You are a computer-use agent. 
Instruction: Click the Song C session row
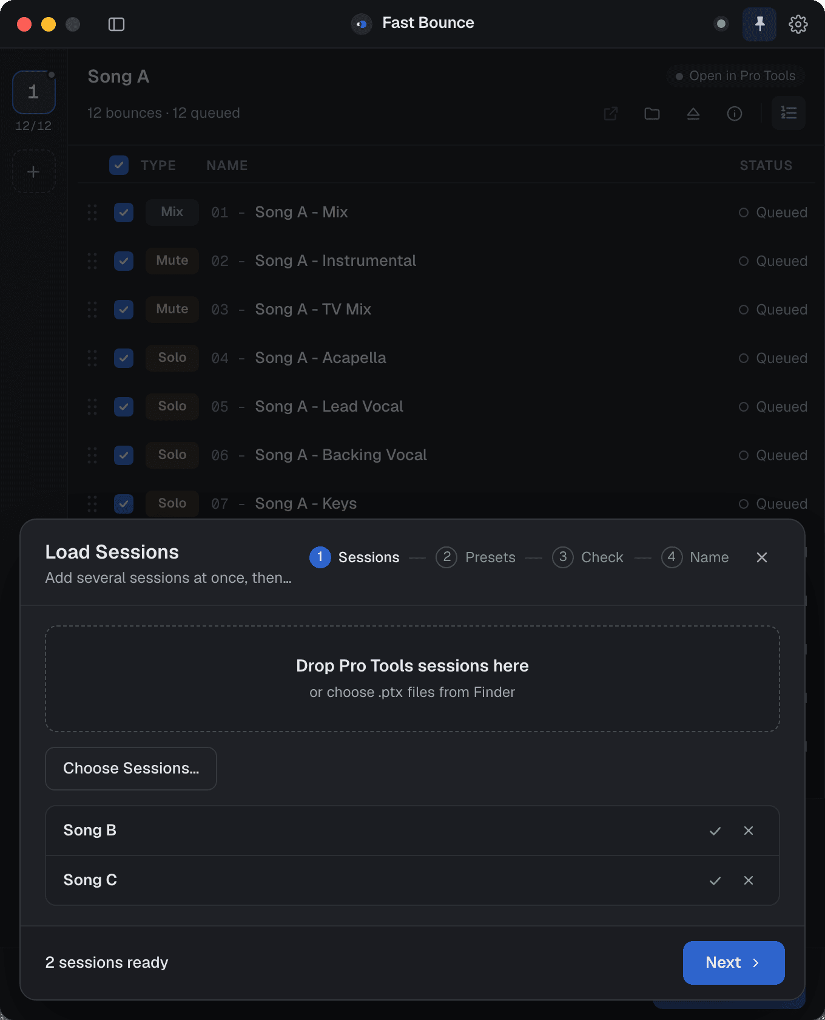click(412, 880)
